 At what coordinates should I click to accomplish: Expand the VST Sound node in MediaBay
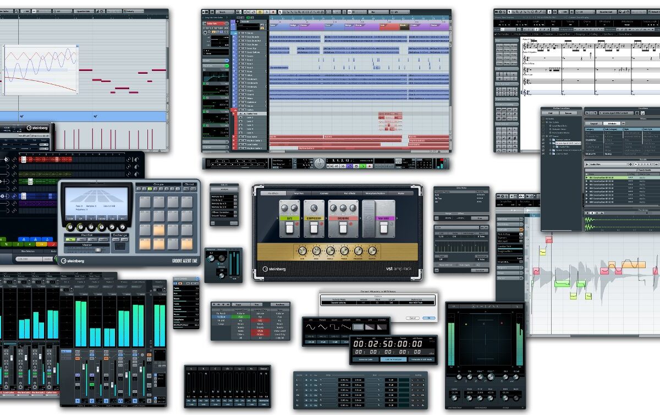[x=547, y=136]
